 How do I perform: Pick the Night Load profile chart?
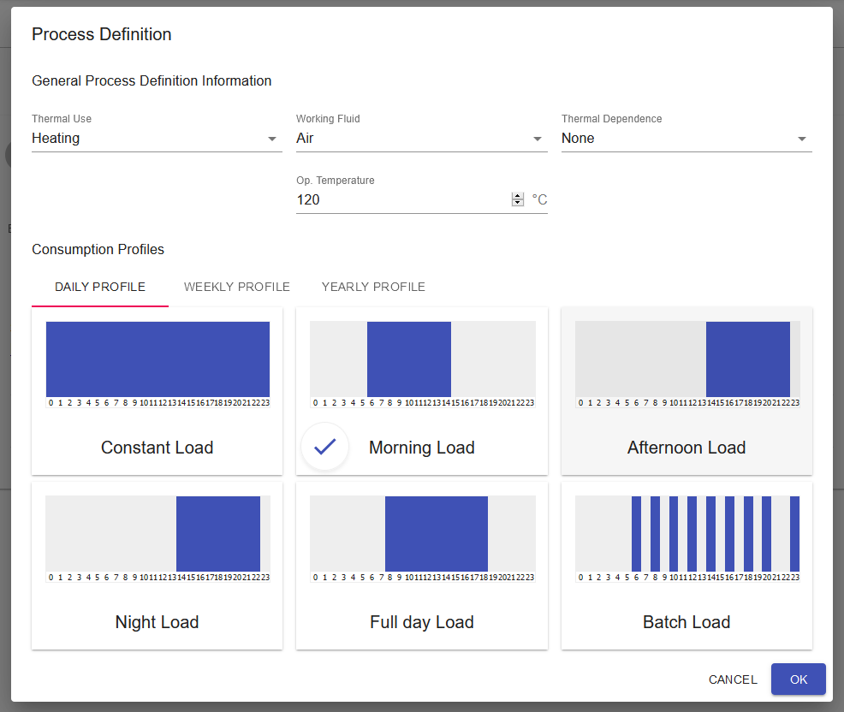[x=158, y=534]
